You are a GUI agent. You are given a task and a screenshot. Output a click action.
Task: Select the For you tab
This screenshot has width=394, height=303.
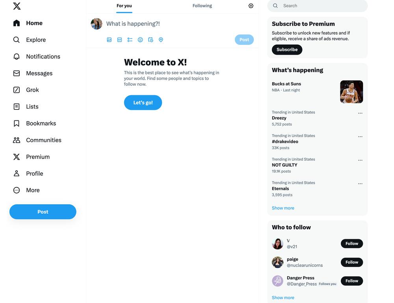tap(124, 6)
